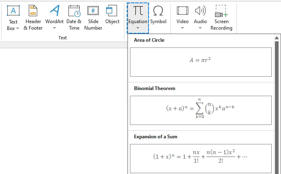Expand the Text Box dropdown arrow
This screenshot has height=174, width=281.
(17, 28)
